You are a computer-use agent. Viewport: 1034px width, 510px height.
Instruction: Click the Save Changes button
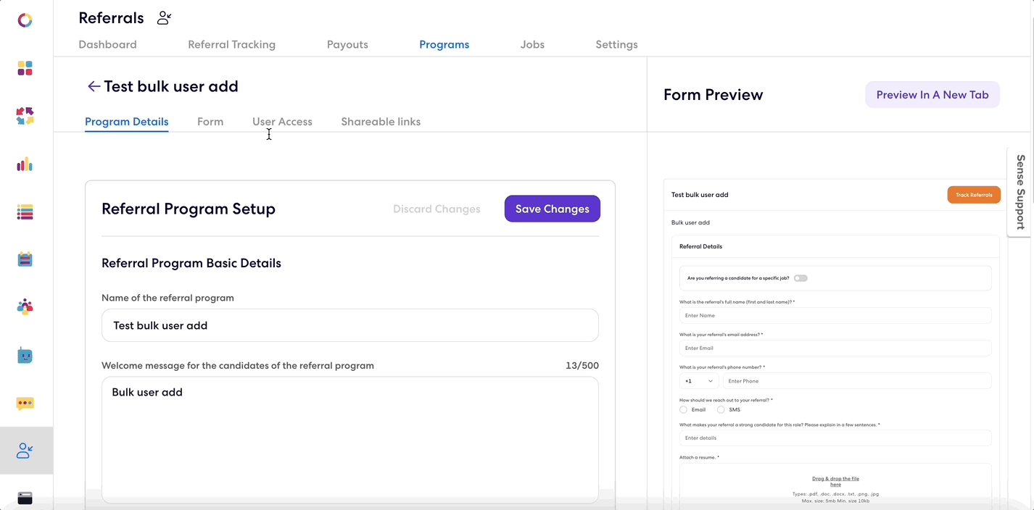(x=553, y=209)
